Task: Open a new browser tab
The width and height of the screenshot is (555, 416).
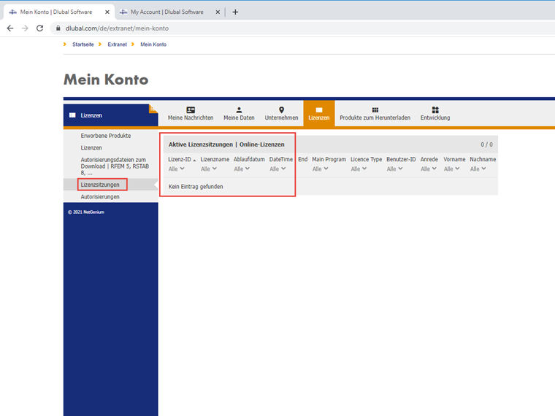Action: click(235, 12)
